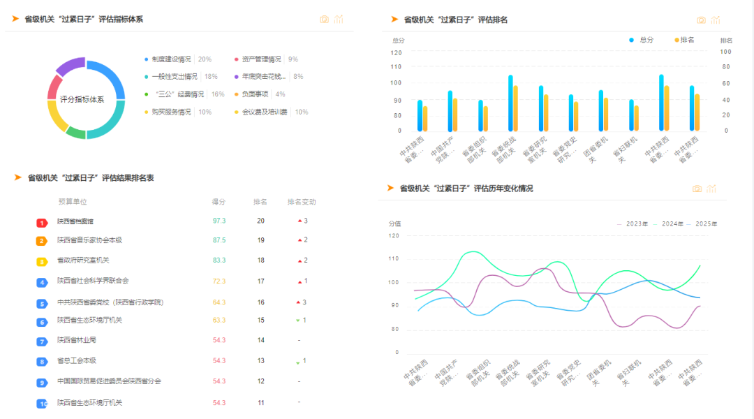The height and width of the screenshot is (419, 754).
Task: Select 陕西省社会科学界联合会 row
Action: 175,281
